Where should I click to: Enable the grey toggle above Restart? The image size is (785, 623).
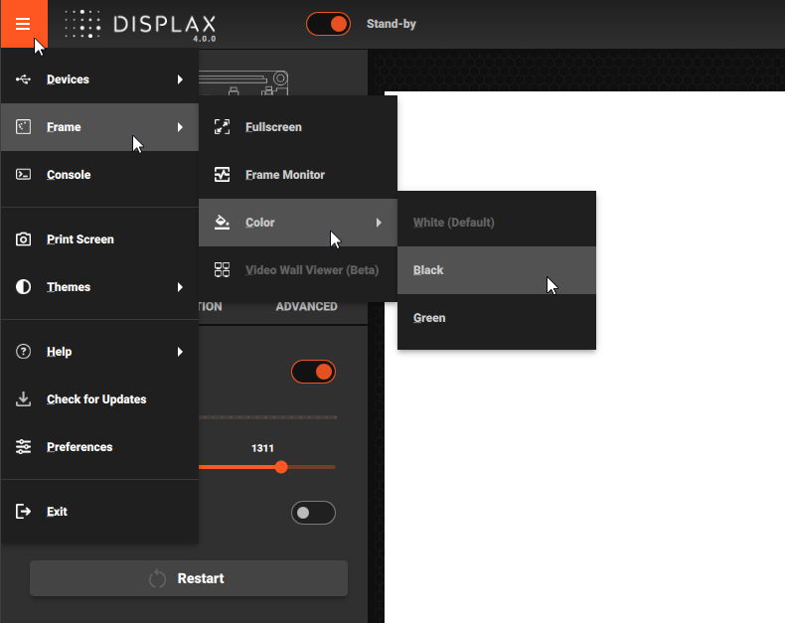[313, 513]
